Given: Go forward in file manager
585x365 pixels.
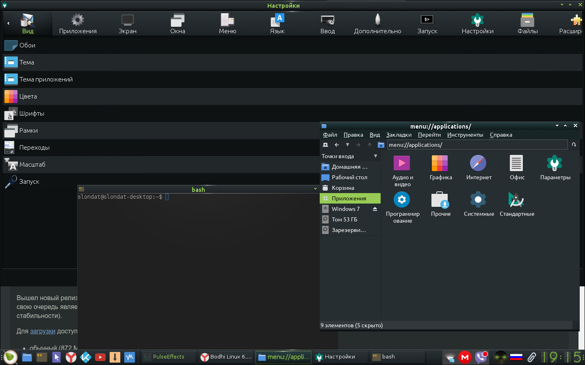Looking at the screenshot, I should point(358,145).
